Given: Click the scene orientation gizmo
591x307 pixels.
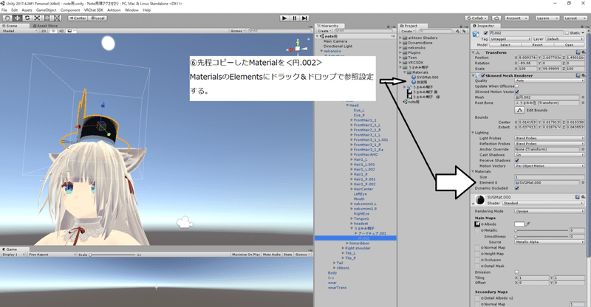Looking at the screenshot, I should (298, 48).
